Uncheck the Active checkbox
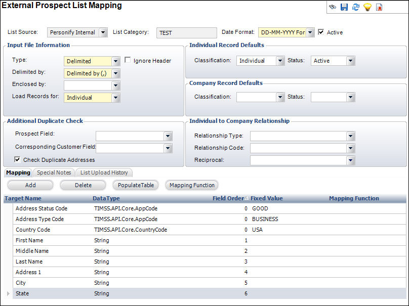 tap(321, 32)
